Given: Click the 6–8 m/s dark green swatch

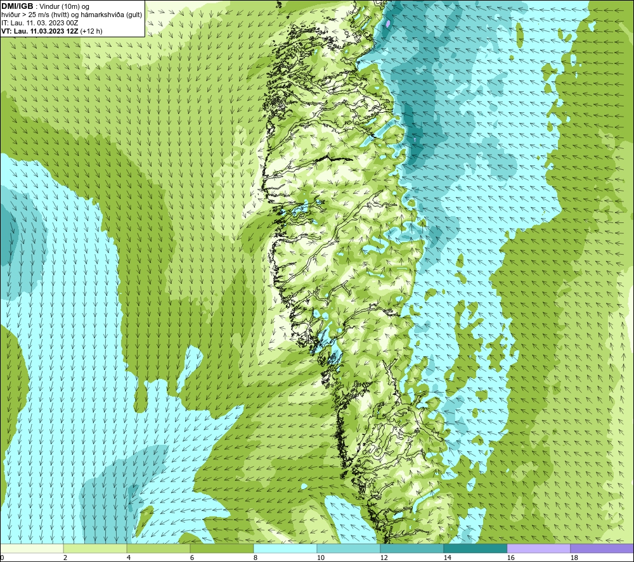Looking at the screenshot, I should 221,548.
